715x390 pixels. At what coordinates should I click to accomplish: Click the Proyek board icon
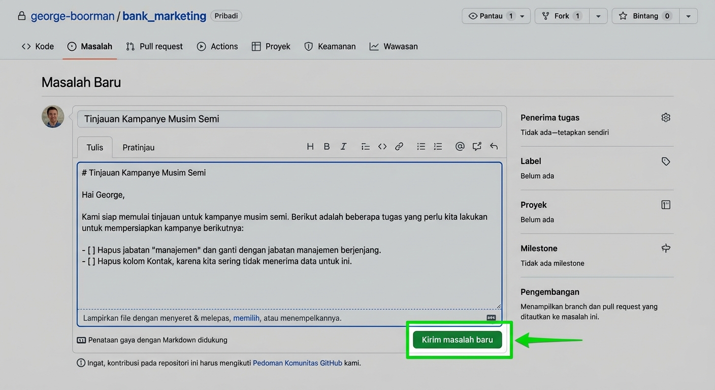pyautogui.click(x=666, y=205)
